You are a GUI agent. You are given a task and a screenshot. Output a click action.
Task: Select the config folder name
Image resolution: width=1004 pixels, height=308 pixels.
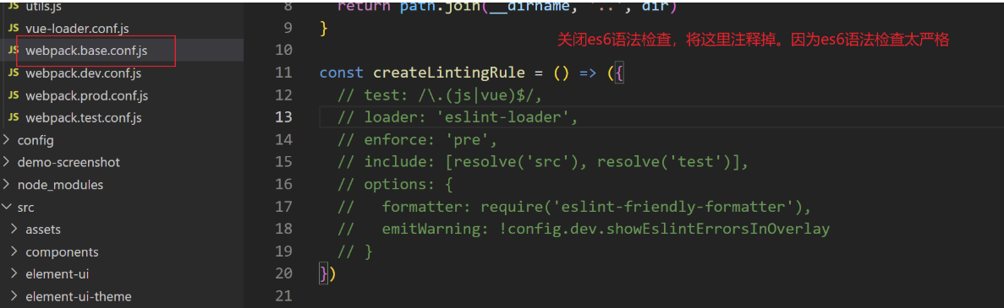click(36, 141)
